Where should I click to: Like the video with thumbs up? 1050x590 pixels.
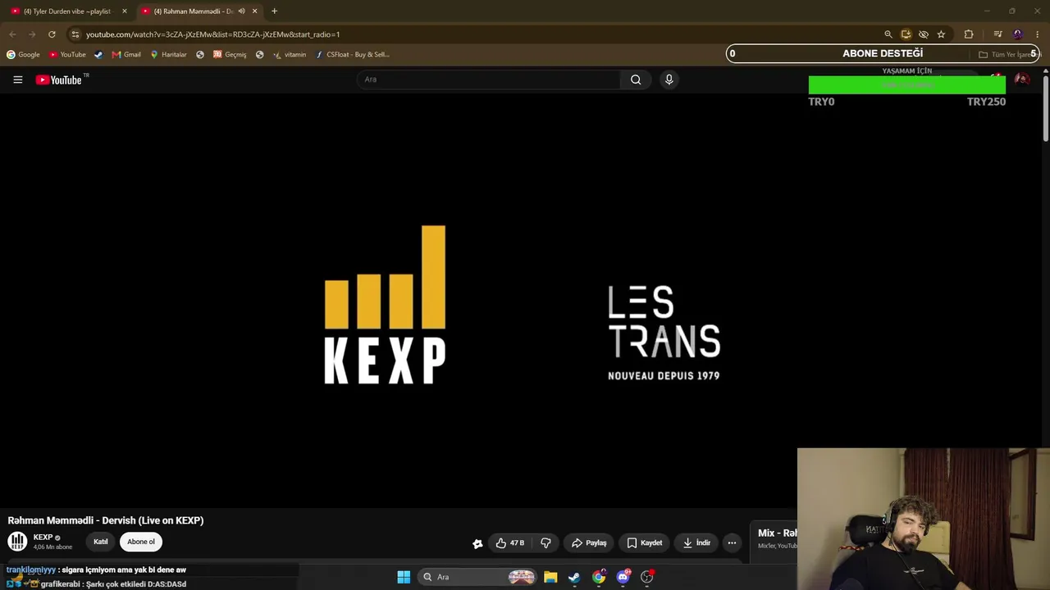(509, 542)
